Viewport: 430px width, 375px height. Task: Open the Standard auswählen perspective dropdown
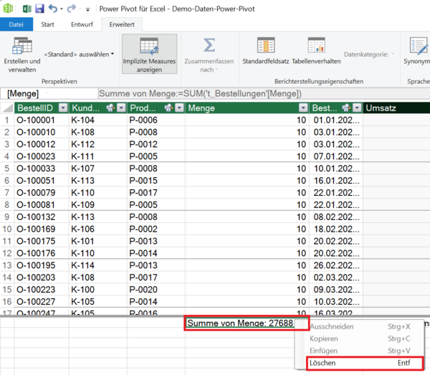point(79,54)
